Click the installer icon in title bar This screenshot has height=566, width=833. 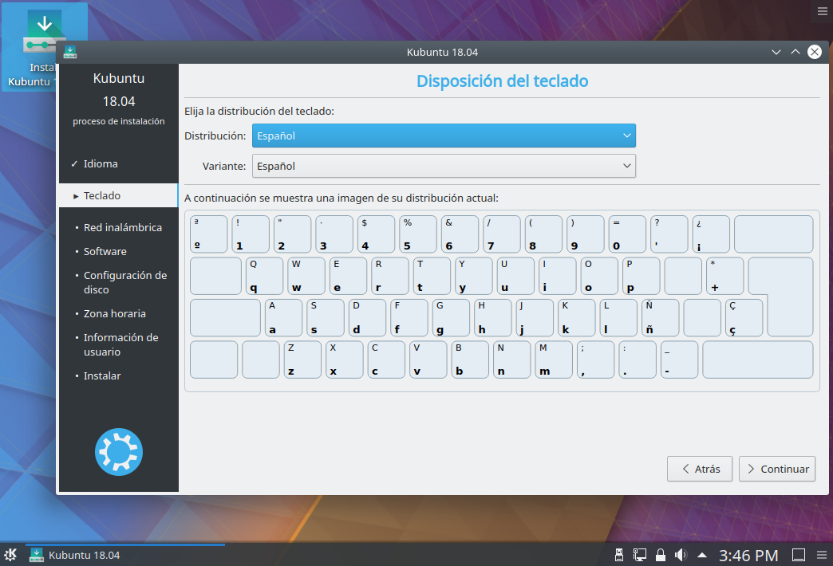tap(70, 52)
